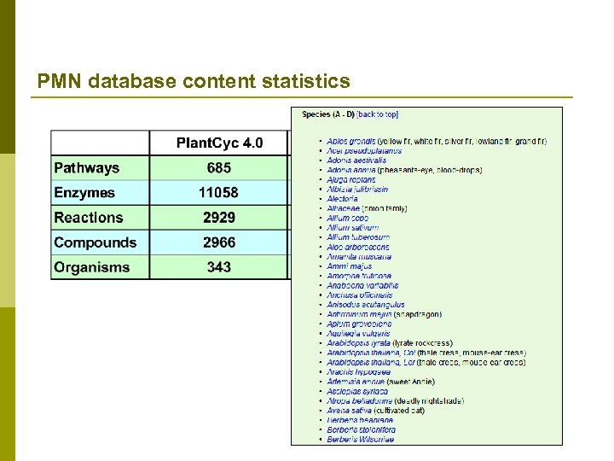Click the Berberis beaniana link
Image resolution: width=614 pixels, height=461 pixels.
click(360, 420)
